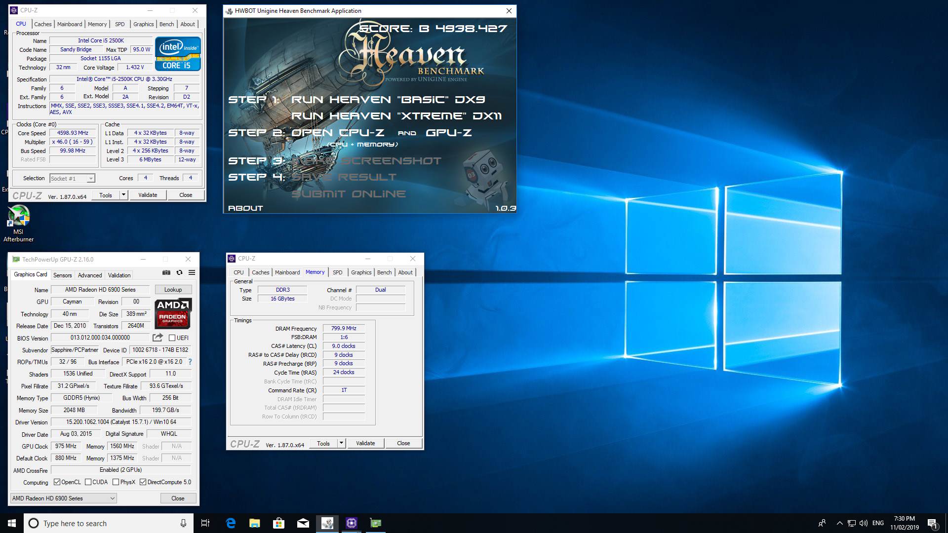The width and height of the screenshot is (948, 533).
Task: Click Validate button in memory CPU-Z
Action: 365,443
